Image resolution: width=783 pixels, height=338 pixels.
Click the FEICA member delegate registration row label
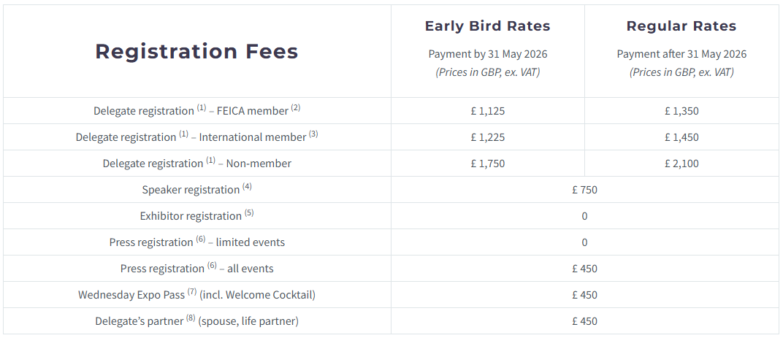click(x=196, y=111)
